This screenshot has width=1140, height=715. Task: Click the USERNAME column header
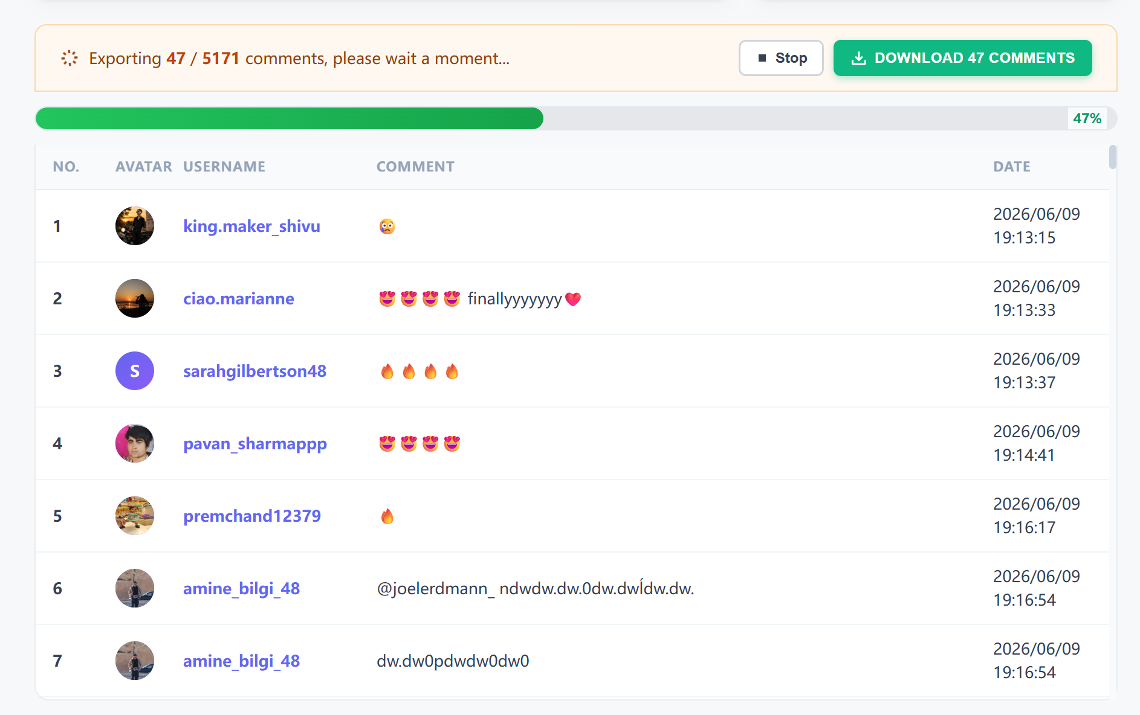[224, 167]
